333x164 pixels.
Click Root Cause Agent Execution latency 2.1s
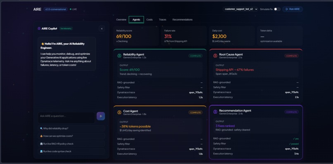(297, 97)
